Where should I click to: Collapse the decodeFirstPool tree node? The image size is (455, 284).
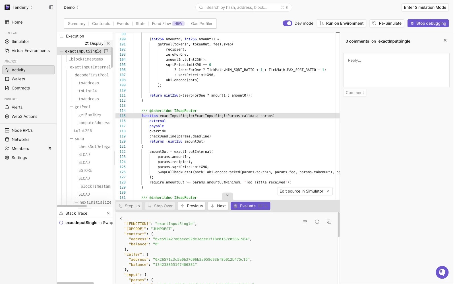71,75
